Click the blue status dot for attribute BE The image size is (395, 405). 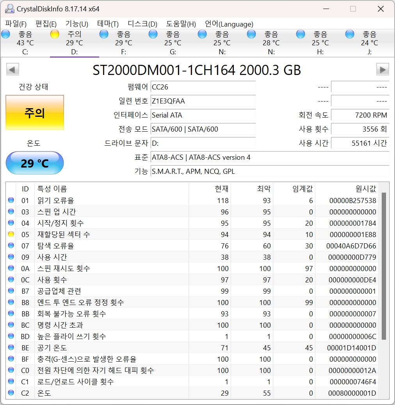[11, 348]
